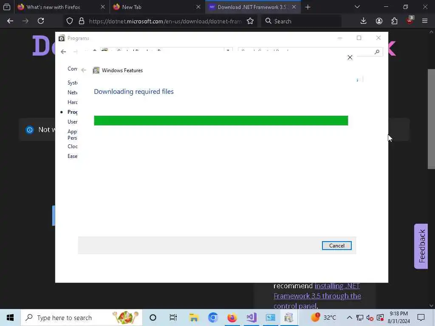Click the taskbar search box
Image resolution: width=435 pixels, height=326 pixels.
[x=82, y=318]
